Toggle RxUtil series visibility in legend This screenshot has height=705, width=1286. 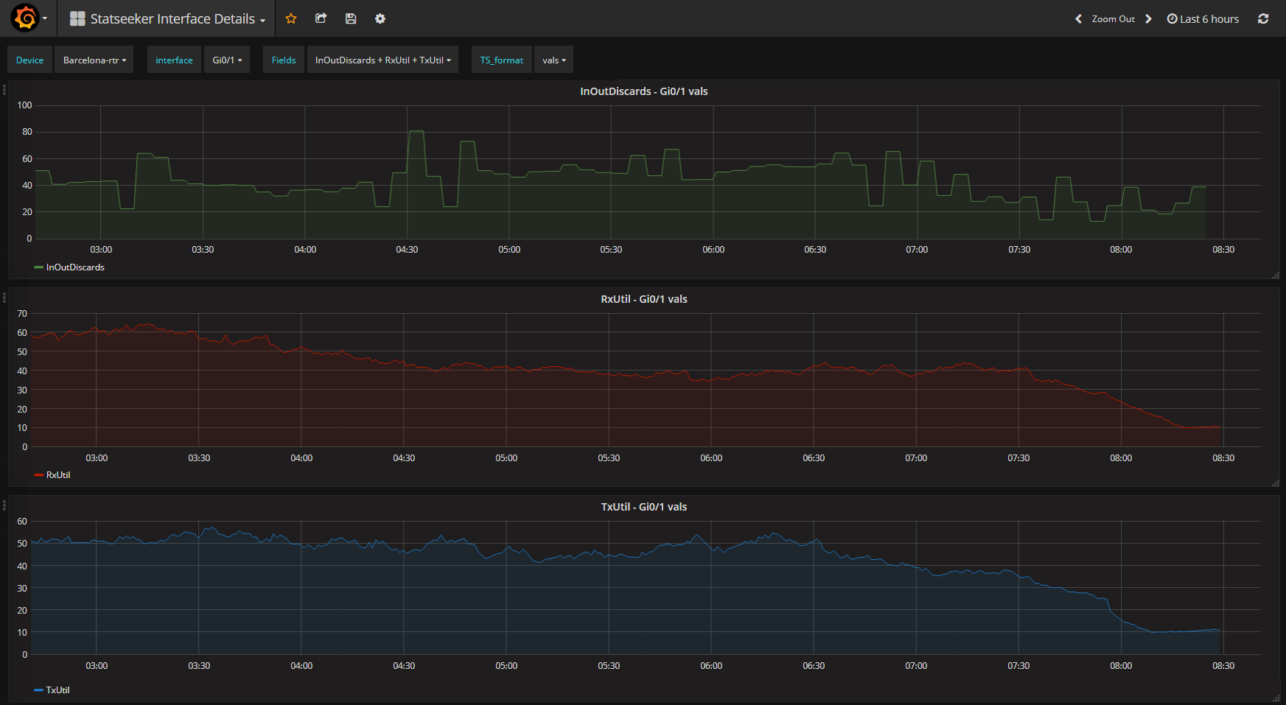pos(58,475)
